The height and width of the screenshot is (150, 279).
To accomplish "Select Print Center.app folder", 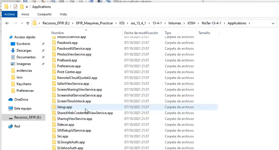I will [x=69, y=72].
